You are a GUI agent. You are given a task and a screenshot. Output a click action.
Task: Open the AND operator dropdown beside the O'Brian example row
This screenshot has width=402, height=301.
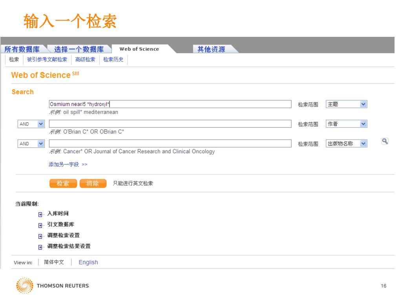point(31,124)
